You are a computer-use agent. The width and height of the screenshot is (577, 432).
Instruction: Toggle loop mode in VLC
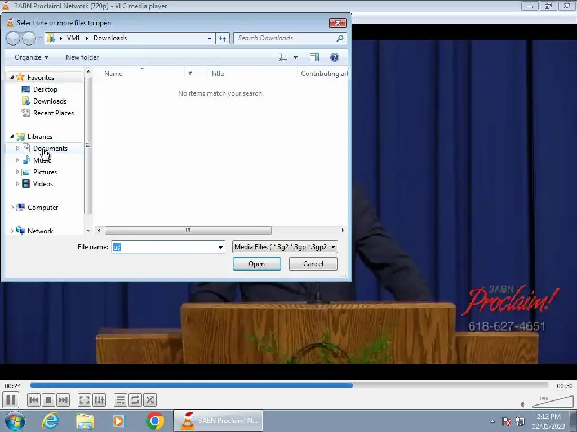coord(135,400)
